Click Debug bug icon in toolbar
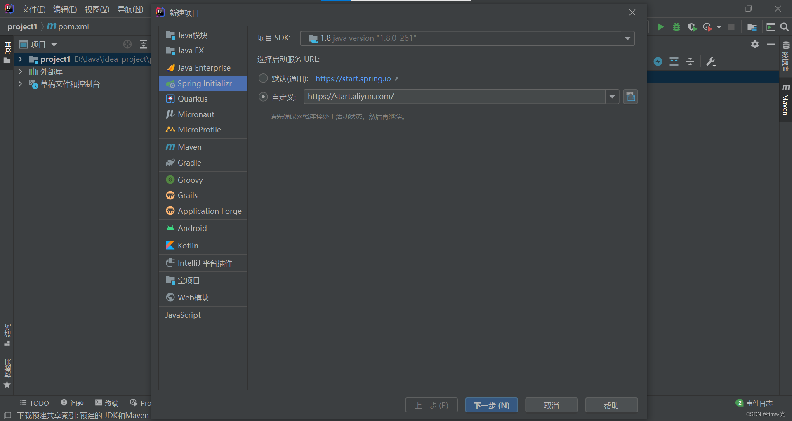This screenshot has height=421, width=792. pyautogui.click(x=676, y=27)
